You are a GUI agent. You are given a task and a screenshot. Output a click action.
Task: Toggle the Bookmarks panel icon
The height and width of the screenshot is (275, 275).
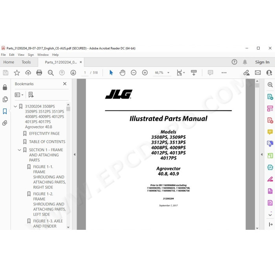(x=5, y=111)
